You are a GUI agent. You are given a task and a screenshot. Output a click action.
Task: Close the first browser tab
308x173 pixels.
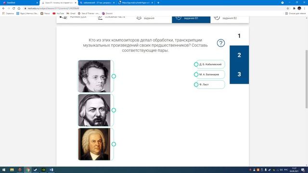click(x=37, y=3)
